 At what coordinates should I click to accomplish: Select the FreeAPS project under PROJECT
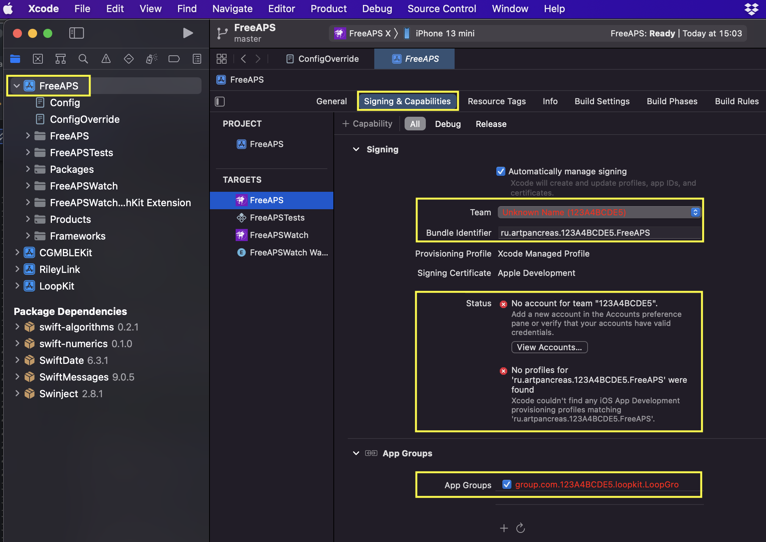260,144
